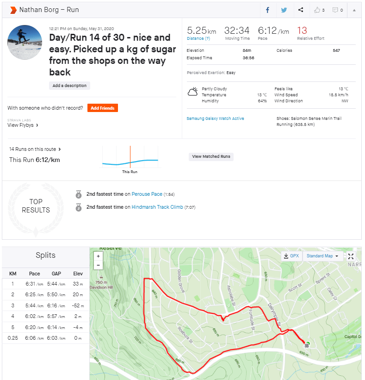Share the run on Twitter
Image resolution: width=365 pixels, height=380 pixels.
point(284,10)
